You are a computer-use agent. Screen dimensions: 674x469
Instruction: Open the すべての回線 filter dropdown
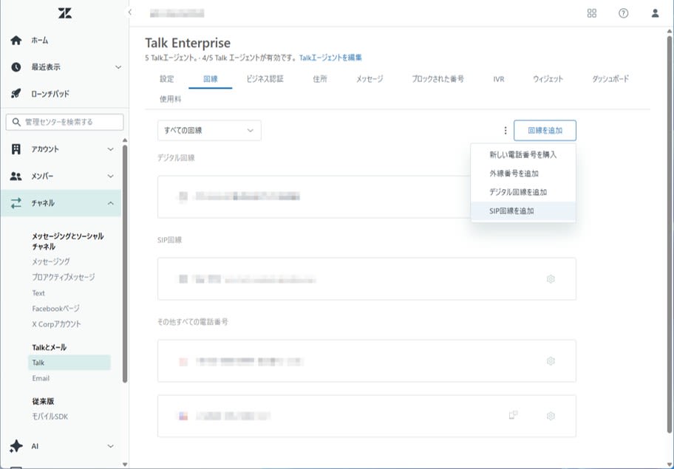point(209,131)
